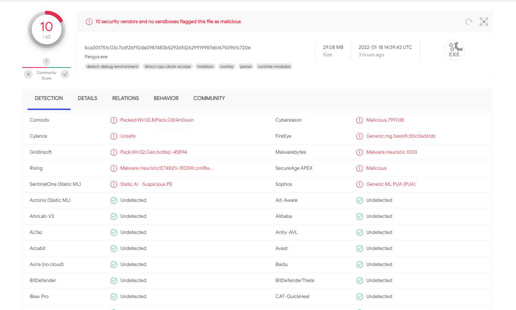The height and width of the screenshot is (310, 516).
Task: Click the runtime-modules tag
Action: [274, 67]
